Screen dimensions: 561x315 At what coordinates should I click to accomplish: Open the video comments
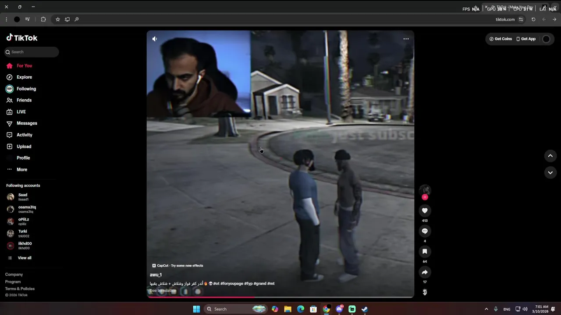pyautogui.click(x=425, y=231)
